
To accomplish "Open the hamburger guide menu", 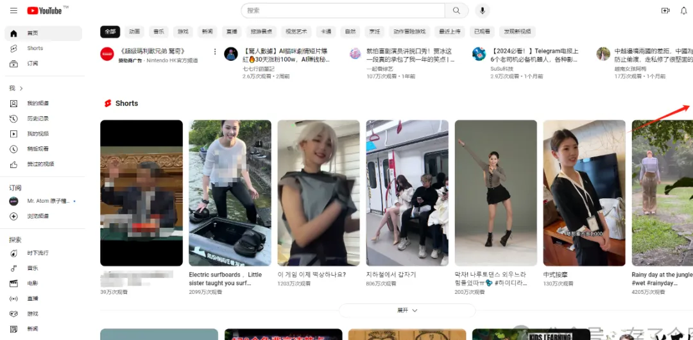I will [x=13, y=11].
